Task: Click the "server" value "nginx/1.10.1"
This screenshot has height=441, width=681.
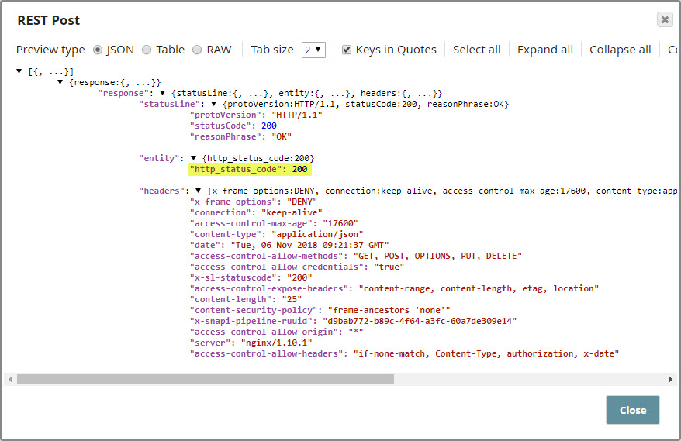Action: click(x=277, y=343)
